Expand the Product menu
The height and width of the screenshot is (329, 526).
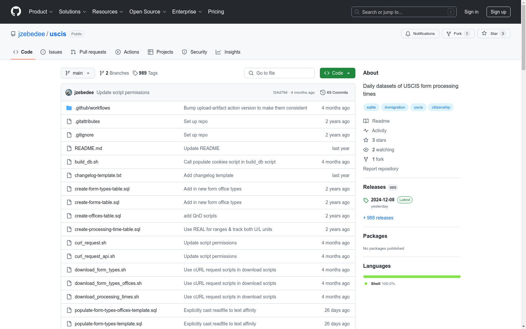(41, 12)
